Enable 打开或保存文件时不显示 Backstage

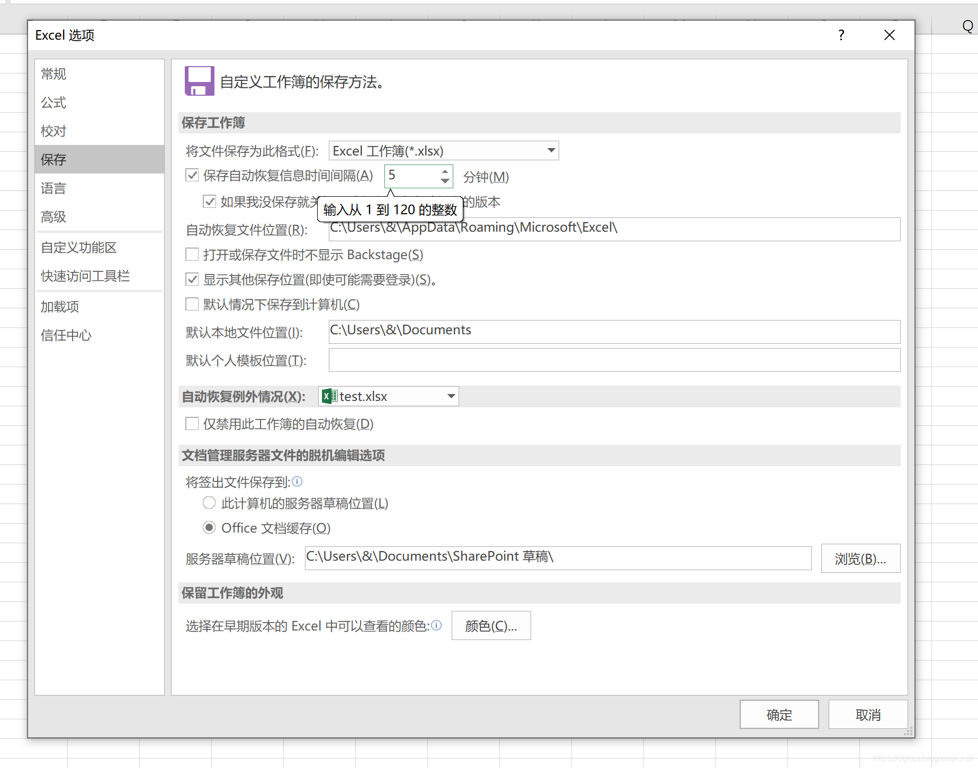tap(192, 254)
